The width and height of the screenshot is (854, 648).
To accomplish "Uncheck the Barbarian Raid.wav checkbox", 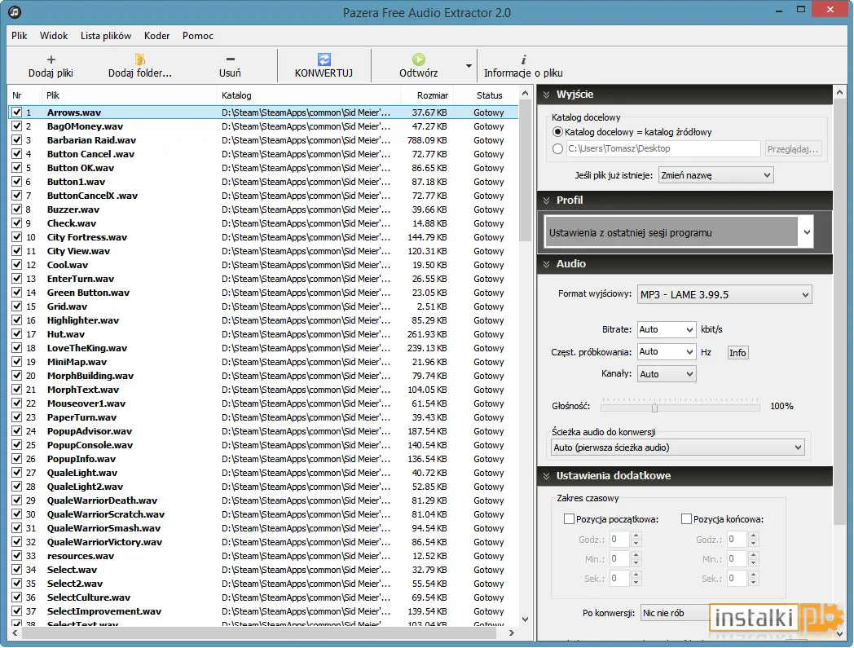I will (x=17, y=140).
